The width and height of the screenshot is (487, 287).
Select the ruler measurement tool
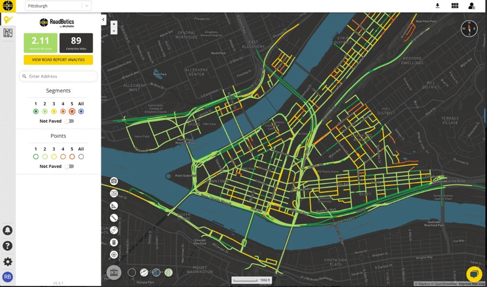[x=114, y=218]
